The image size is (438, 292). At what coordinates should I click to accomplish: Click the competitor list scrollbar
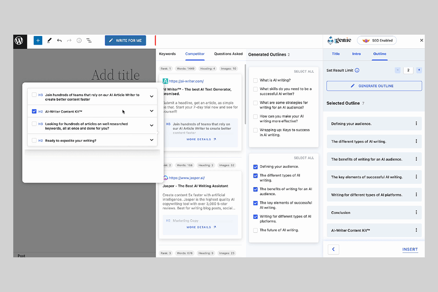coord(245,94)
